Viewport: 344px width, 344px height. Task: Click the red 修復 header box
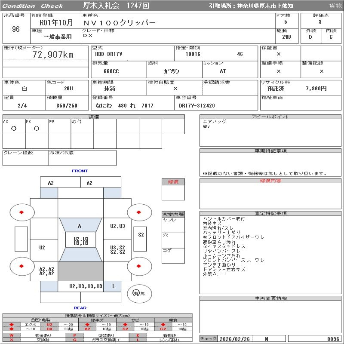[x=173, y=182]
